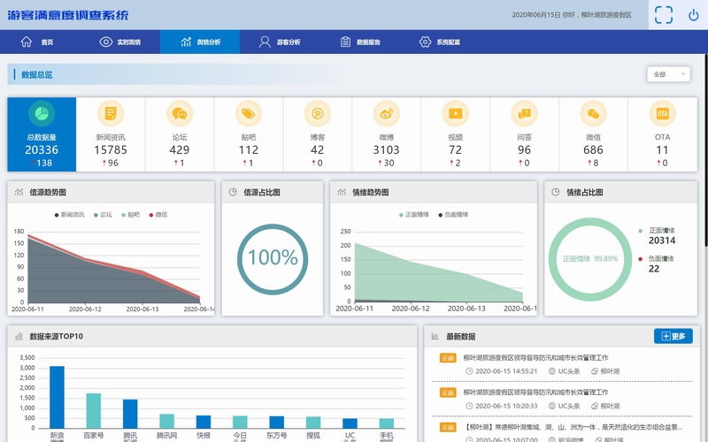Image resolution: width=708 pixels, height=442 pixels.
Task: Click the 微博 Weibo icon
Action: pyautogui.click(x=386, y=113)
